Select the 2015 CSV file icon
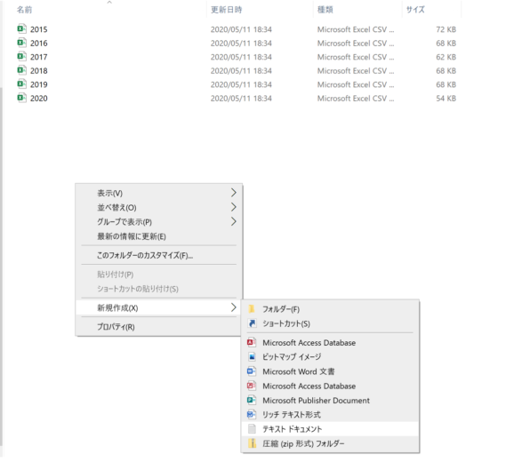Viewport: 530px width, 462px height. (x=21, y=28)
